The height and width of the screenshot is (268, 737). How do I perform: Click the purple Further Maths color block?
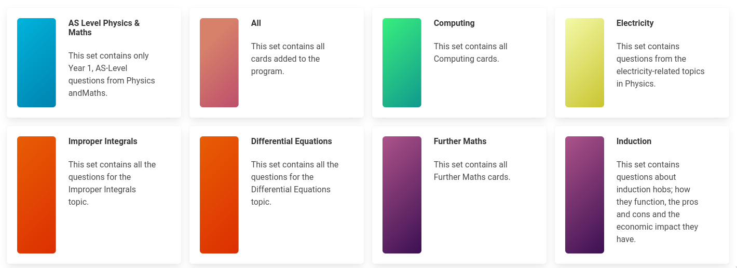tap(402, 195)
